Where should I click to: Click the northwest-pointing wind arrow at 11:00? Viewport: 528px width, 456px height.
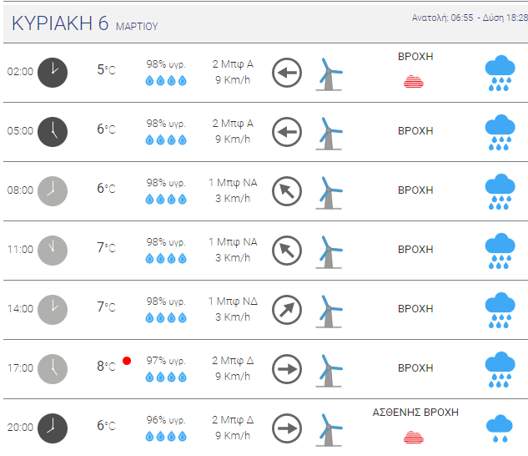tap(287, 251)
